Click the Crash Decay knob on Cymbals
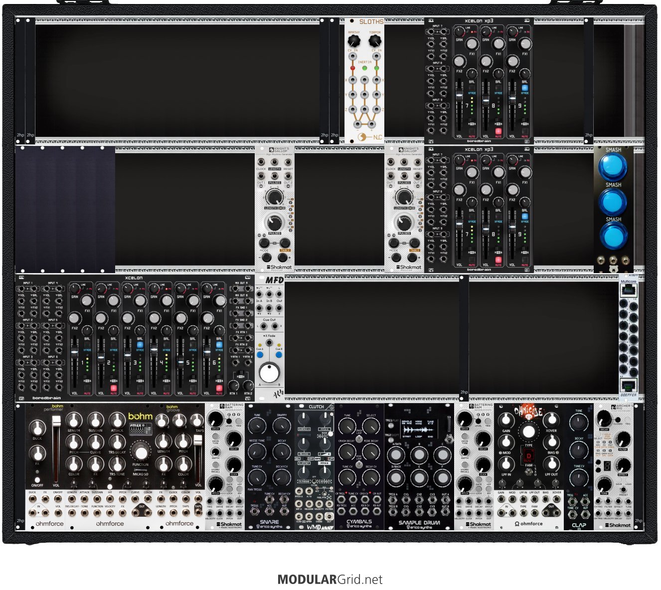661x590 pixels. pyautogui.click(x=346, y=452)
